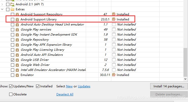Check the Android Support Library checkbox
Viewport: 188px width, 102px height.
[12, 19]
